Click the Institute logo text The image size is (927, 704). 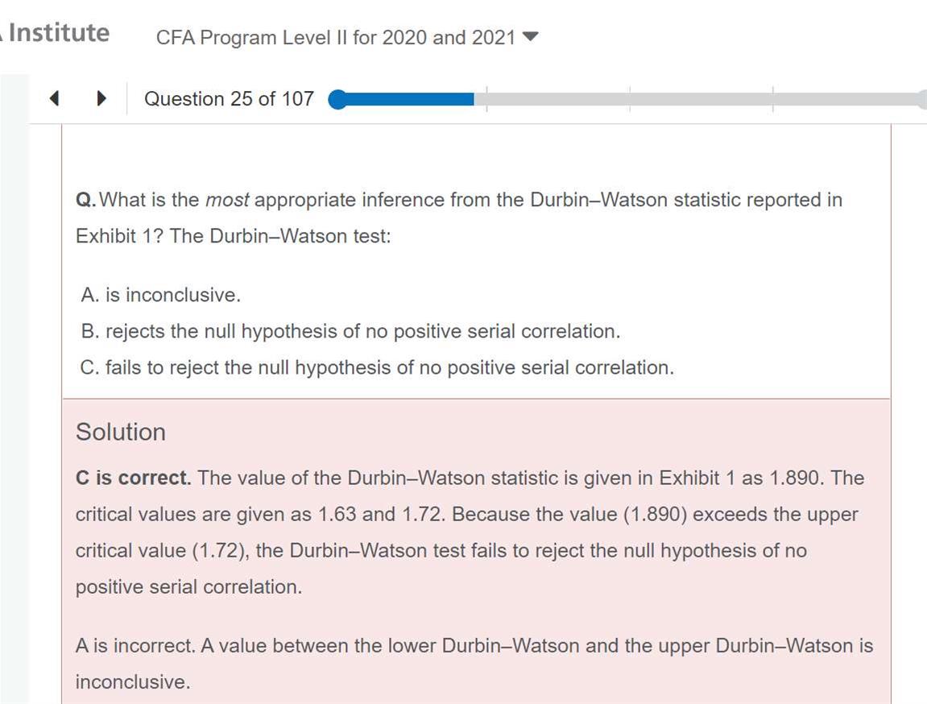[58, 33]
